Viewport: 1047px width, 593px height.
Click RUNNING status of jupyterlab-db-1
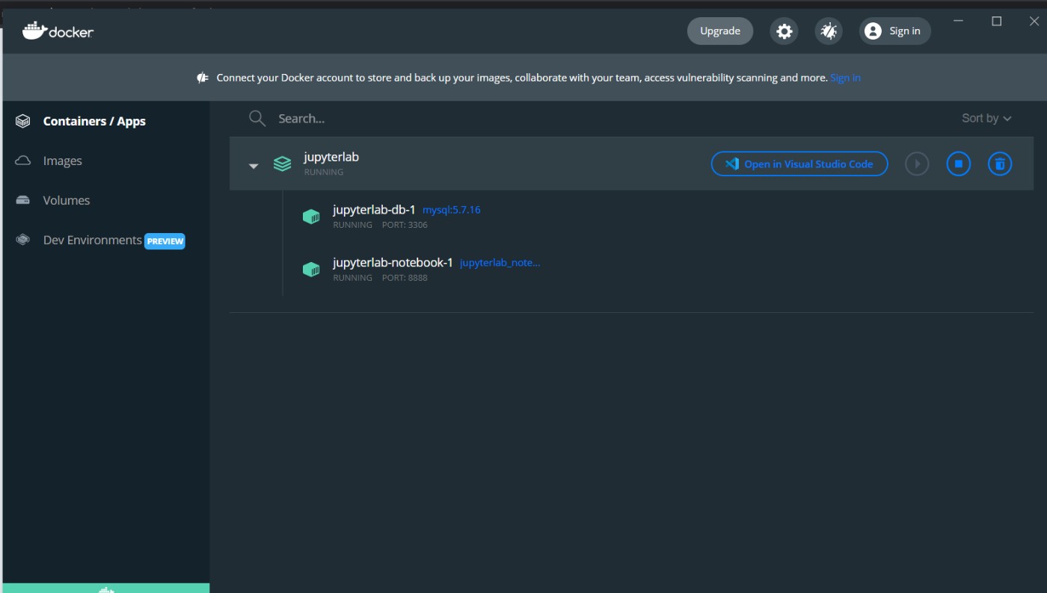pyautogui.click(x=352, y=225)
